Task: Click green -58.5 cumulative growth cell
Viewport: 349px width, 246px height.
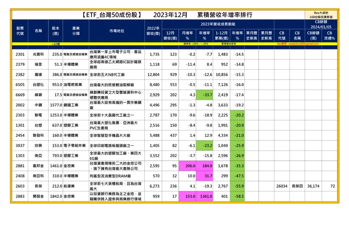Action: pos(237,196)
